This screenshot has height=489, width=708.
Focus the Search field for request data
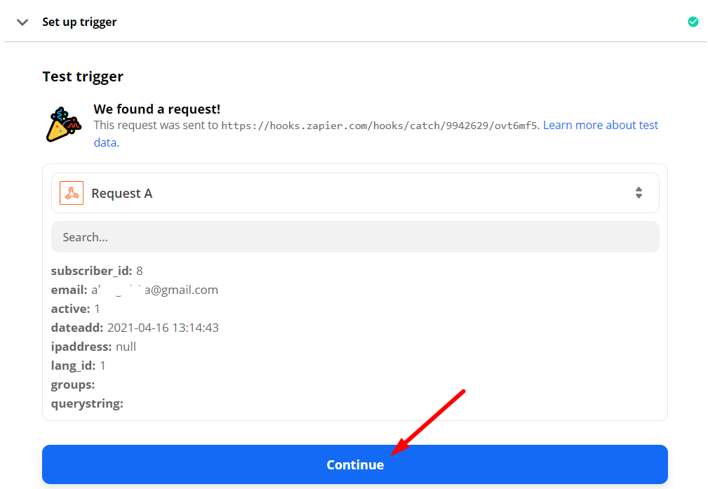click(354, 237)
